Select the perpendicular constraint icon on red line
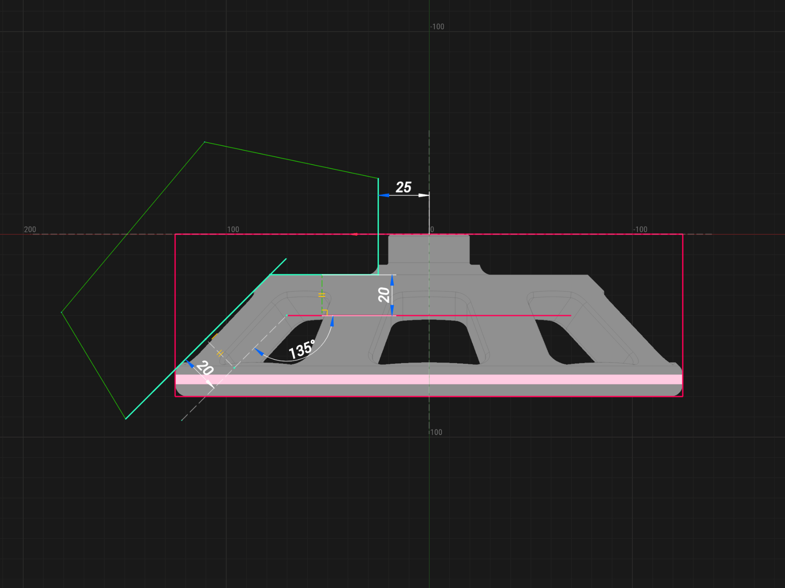This screenshot has width=785, height=588. pos(325,312)
